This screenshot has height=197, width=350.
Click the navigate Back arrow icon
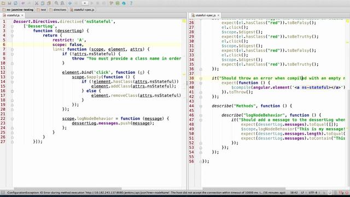click(x=70, y=3)
